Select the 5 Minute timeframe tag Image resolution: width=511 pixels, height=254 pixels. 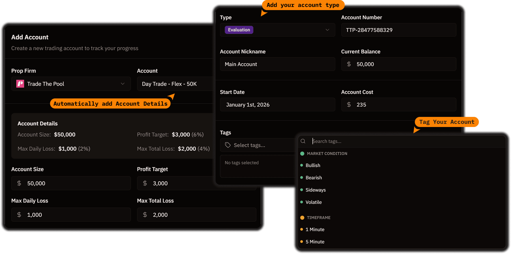(x=315, y=242)
